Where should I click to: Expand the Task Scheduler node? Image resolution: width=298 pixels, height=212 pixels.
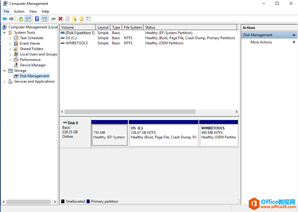coord(10,38)
